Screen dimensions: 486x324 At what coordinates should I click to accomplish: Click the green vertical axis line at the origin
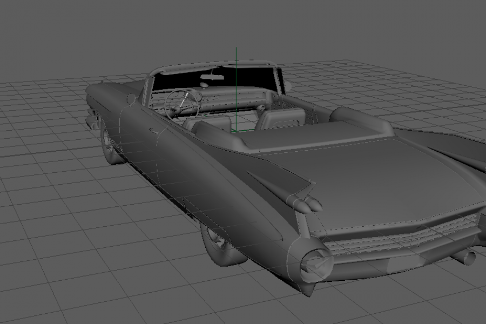click(236, 89)
